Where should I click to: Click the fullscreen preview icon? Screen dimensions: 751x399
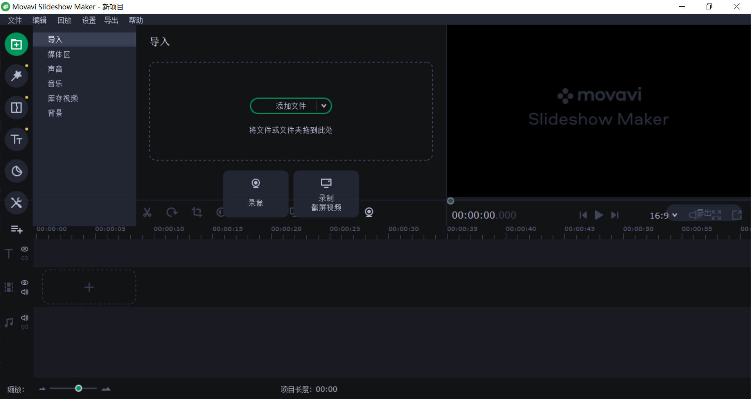[x=717, y=215]
